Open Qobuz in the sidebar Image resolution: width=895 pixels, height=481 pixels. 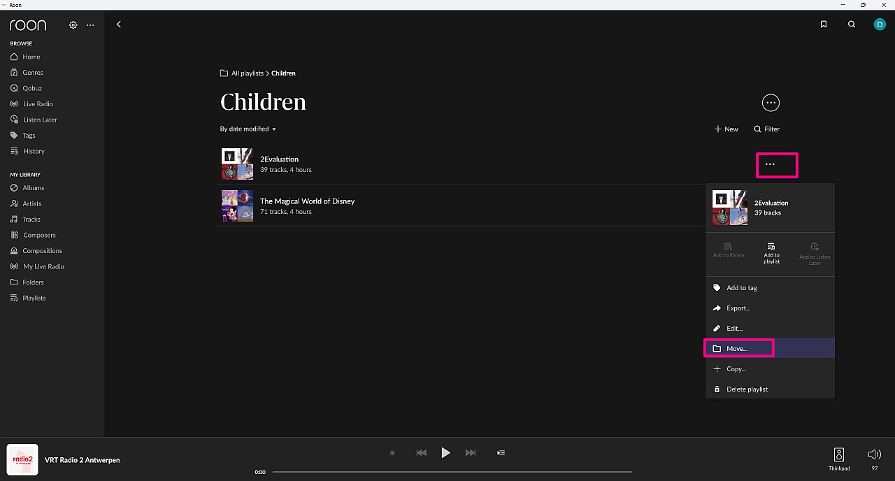point(32,88)
